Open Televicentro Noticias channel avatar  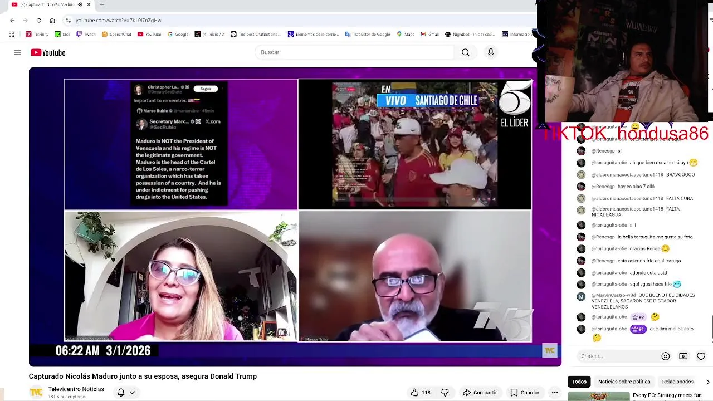pyautogui.click(x=36, y=393)
